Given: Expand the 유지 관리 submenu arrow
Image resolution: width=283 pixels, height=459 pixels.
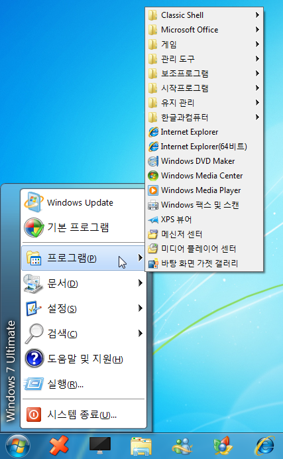Looking at the screenshot, I should click(257, 102).
